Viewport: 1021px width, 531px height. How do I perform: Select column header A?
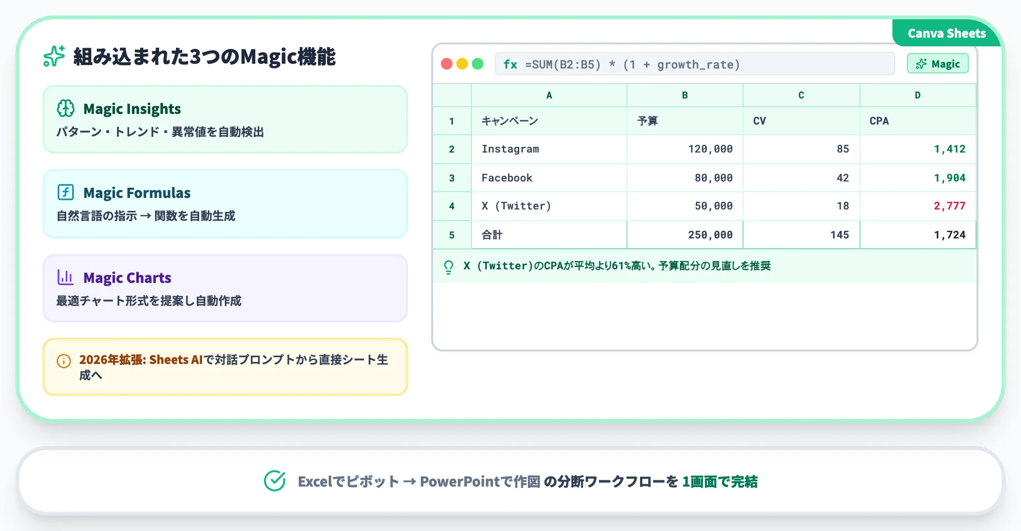tap(549, 95)
